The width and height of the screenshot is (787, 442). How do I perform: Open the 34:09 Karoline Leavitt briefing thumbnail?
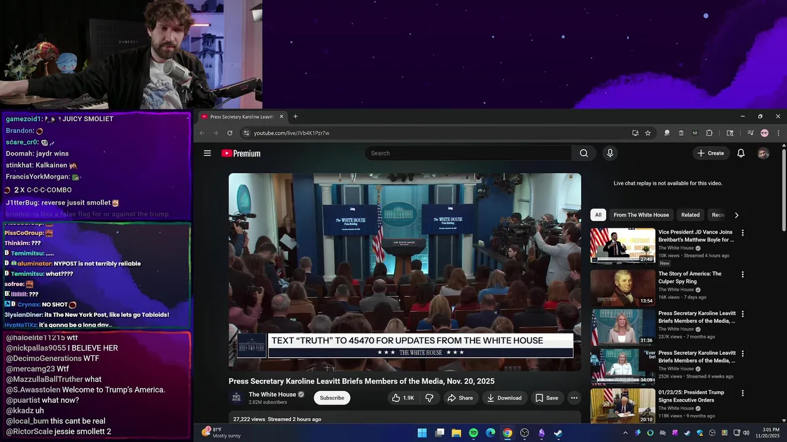pos(623,366)
